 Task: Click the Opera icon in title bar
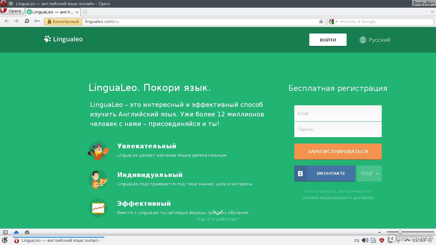[x=4, y=4]
